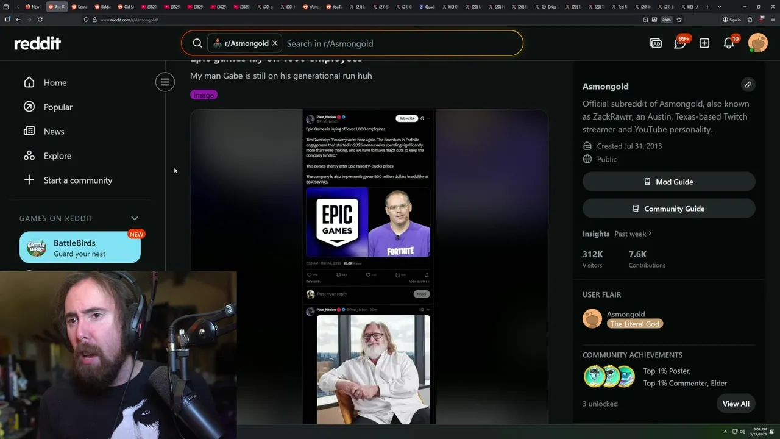Click the volume tray icon
The height and width of the screenshot is (439, 780).
click(742, 432)
